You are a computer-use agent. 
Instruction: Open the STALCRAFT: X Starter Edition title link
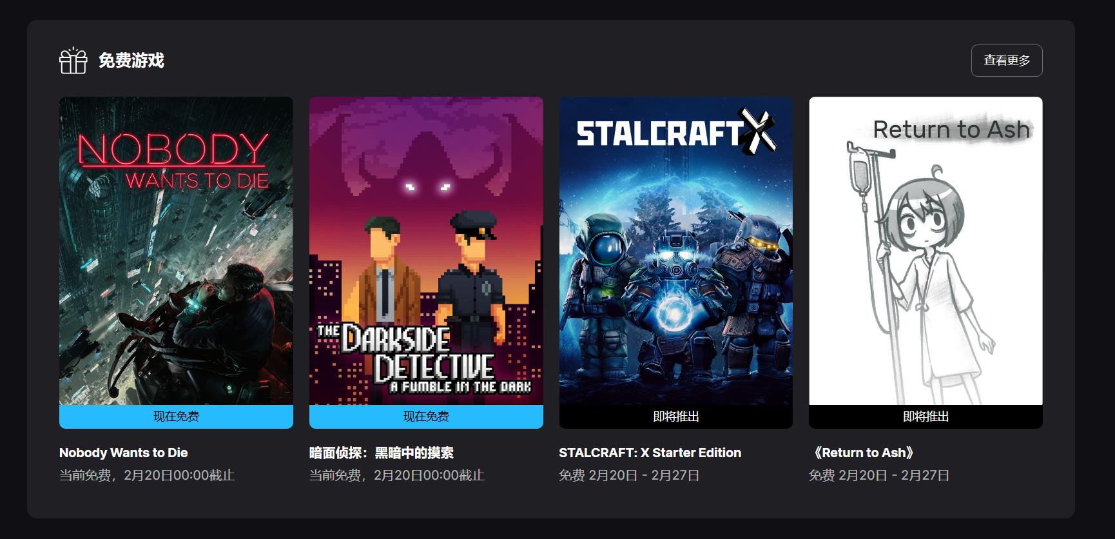[x=650, y=453]
